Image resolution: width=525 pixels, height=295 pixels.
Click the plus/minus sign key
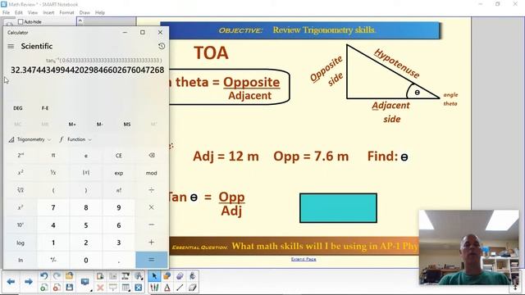52,260
